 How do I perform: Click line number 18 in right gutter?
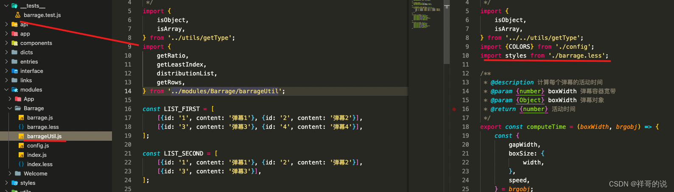pyautogui.click(x=465, y=127)
